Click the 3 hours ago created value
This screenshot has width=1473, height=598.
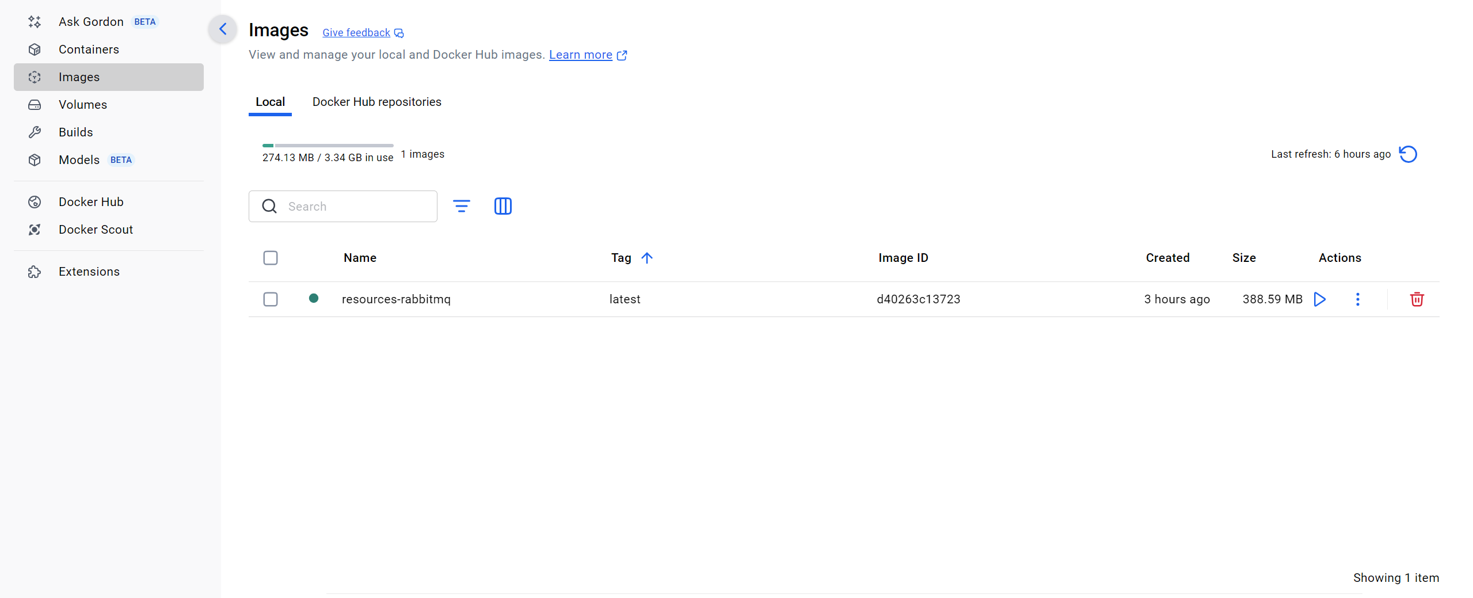point(1177,299)
